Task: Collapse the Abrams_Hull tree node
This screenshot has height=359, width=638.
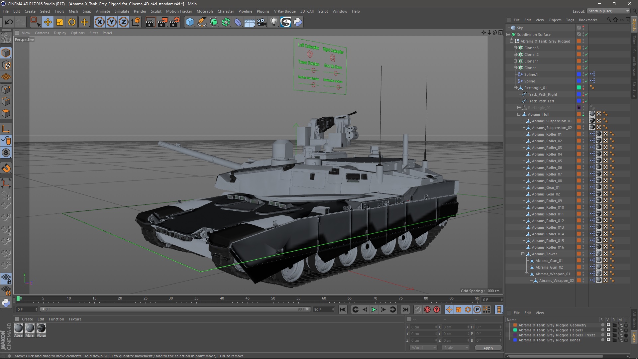Action: pos(519,114)
